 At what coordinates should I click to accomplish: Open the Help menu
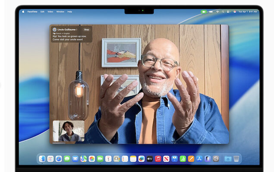click(70, 12)
